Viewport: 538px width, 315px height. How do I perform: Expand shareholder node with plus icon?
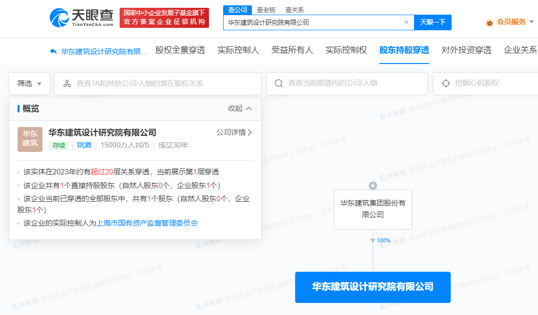coord(373,186)
